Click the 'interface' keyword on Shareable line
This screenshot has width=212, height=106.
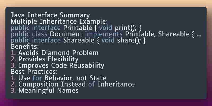pyautogui.click(x=46, y=41)
